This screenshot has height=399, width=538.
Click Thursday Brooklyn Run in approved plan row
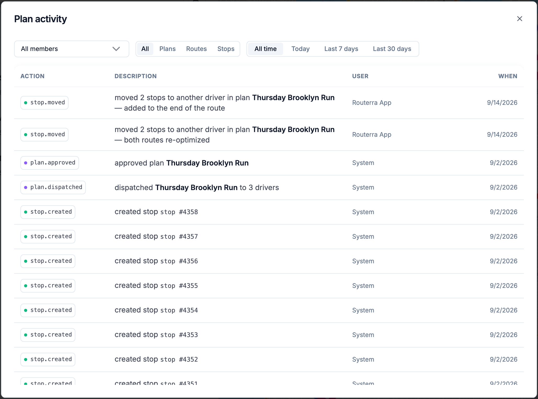click(207, 163)
